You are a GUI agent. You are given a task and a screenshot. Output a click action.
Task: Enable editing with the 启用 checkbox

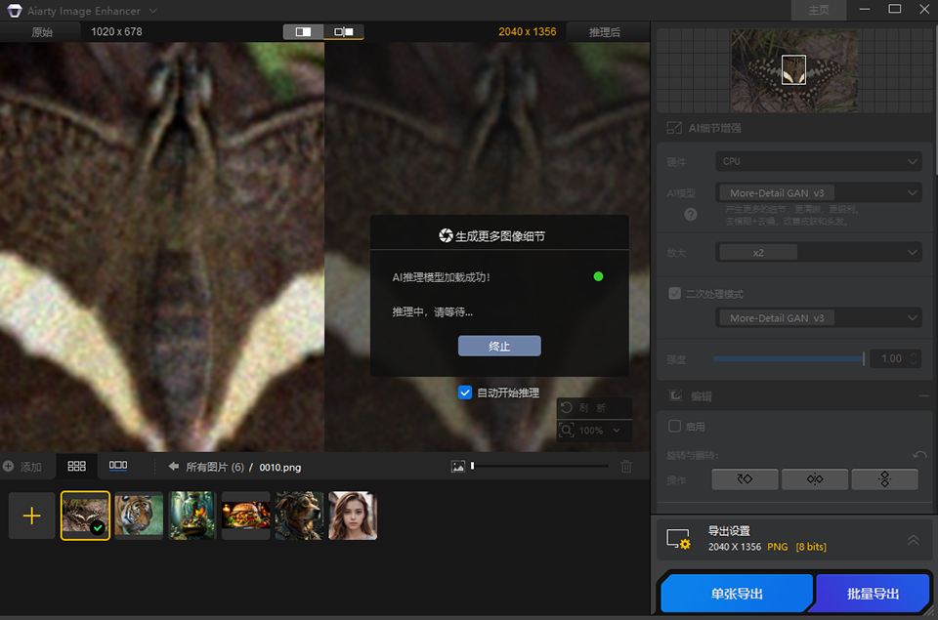[675, 427]
